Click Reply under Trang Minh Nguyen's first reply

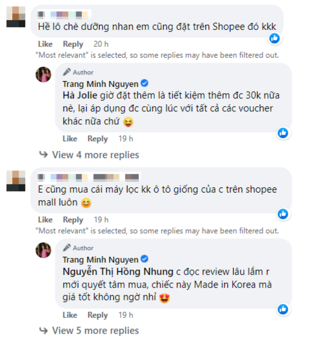98,139
